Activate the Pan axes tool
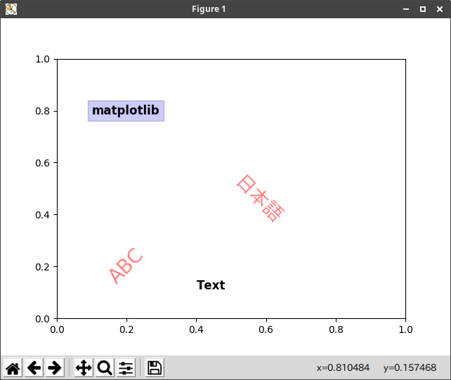This screenshot has height=380, width=451. tap(84, 367)
